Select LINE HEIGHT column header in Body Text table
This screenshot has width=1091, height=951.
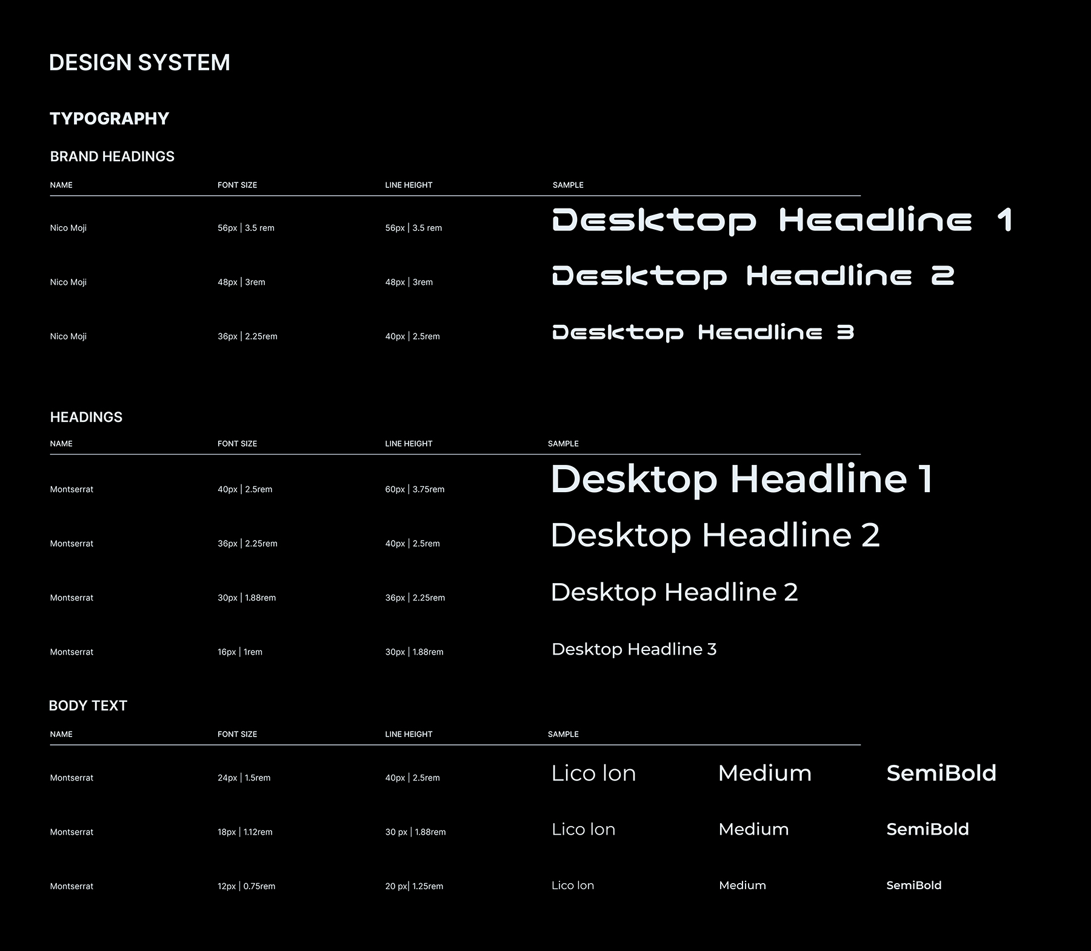point(409,734)
